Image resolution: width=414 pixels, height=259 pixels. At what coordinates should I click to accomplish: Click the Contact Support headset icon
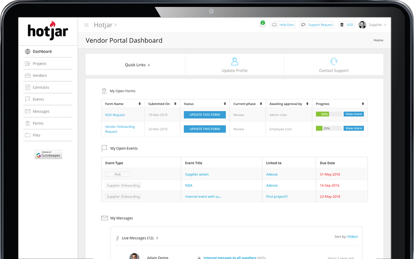click(333, 62)
